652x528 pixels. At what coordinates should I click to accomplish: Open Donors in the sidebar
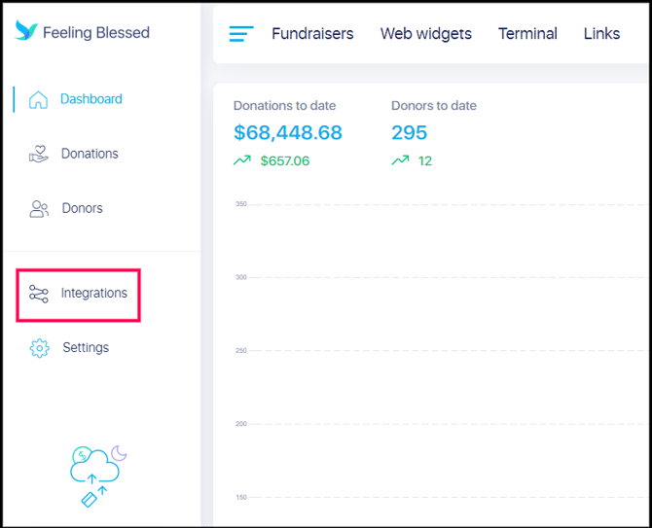pos(83,208)
